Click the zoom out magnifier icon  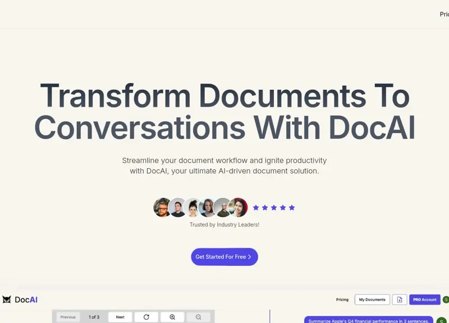(x=198, y=317)
